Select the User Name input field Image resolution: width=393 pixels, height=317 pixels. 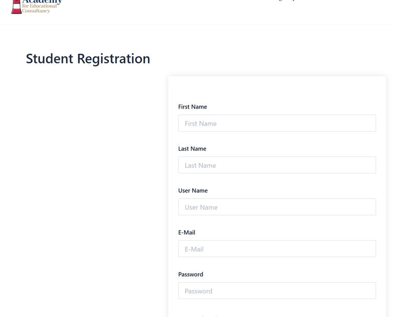click(x=277, y=207)
